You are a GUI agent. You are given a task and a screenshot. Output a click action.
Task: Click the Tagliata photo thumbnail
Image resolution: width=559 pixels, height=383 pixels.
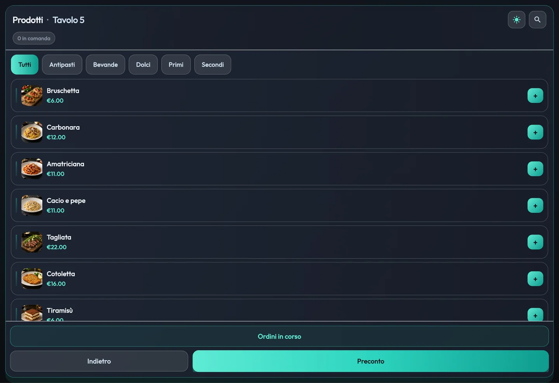click(x=32, y=242)
